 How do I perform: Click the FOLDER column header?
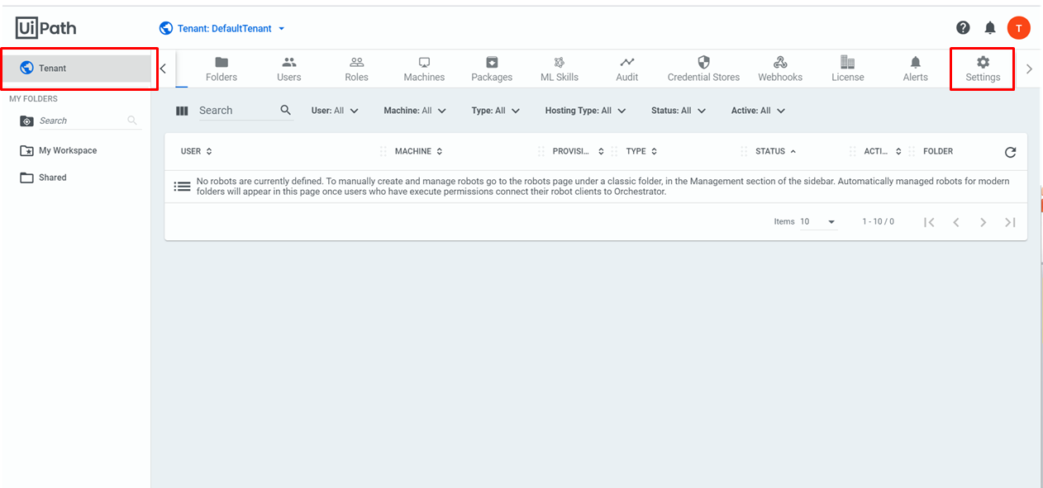938,152
